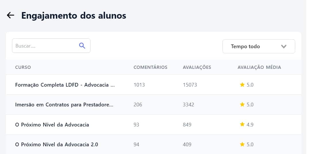Screen dimensions: 309x154
Task: Click the search magnifier icon
Action: (x=82, y=46)
